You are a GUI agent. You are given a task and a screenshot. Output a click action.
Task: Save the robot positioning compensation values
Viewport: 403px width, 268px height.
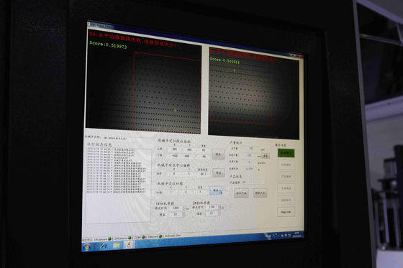[x=216, y=190]
